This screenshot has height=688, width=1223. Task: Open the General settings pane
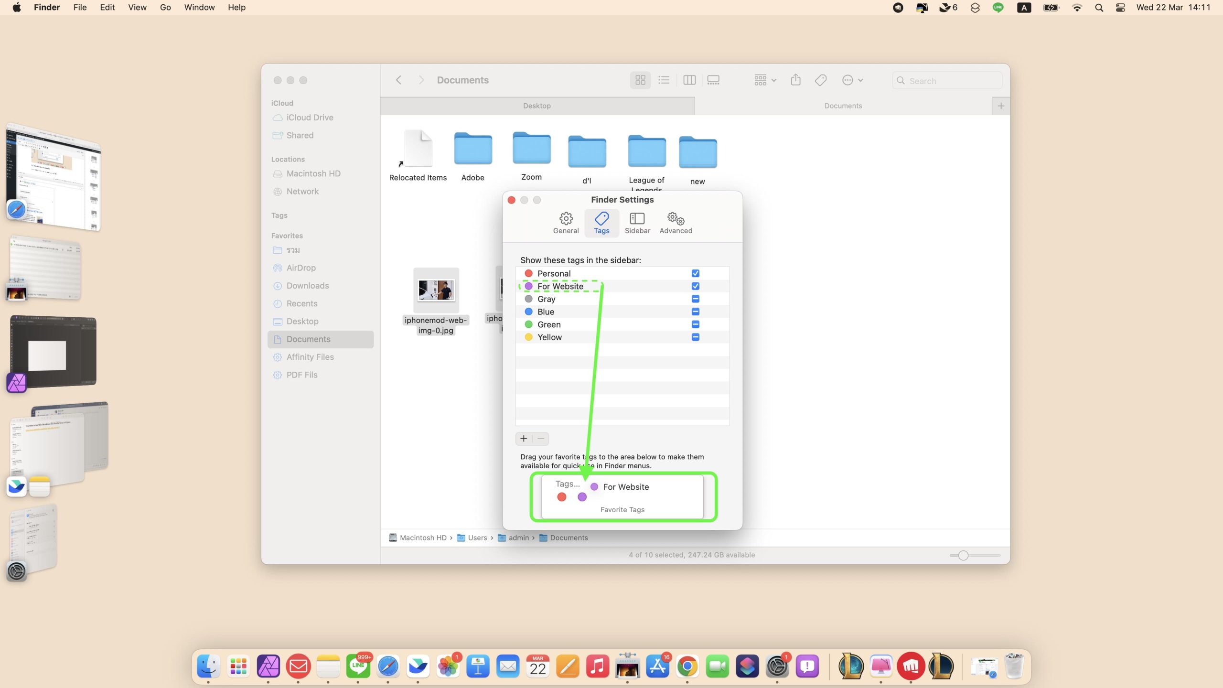click(566, 223)
